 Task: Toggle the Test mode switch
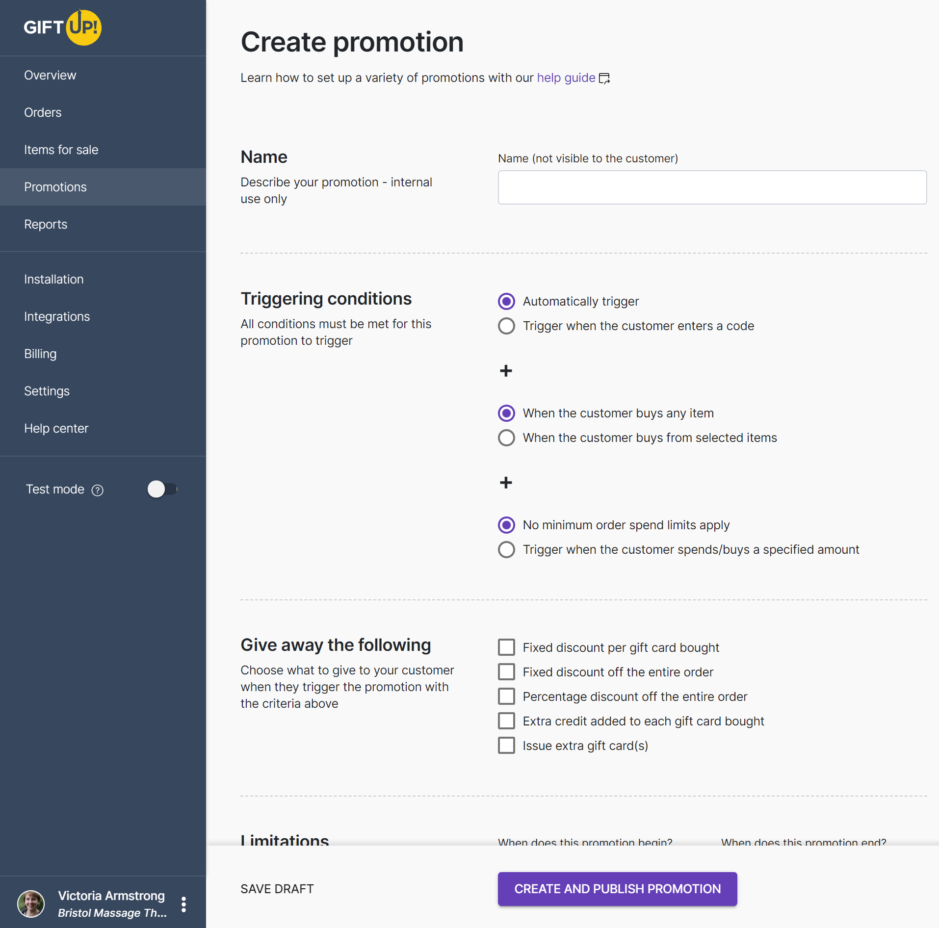tap(162, 489)
